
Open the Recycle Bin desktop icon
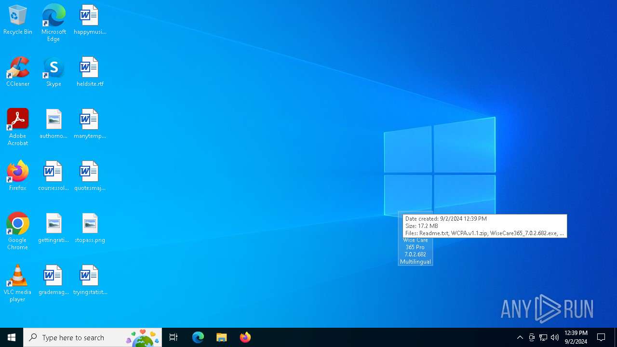point(18,20)
